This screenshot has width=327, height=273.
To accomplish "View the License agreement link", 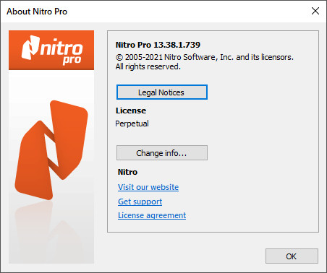I will 152,215.
